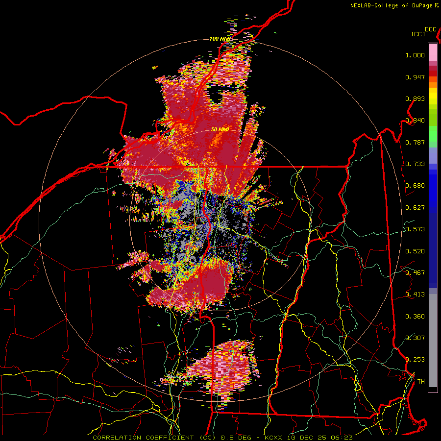Click the 100 NMI range ring label
Image resolution: width=441 pixels, height=441 pixels.
[x=220, y=39]
